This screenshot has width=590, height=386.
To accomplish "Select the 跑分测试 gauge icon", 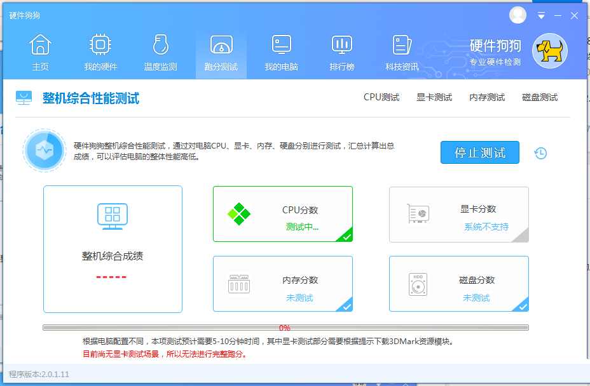I will point(221,44).
